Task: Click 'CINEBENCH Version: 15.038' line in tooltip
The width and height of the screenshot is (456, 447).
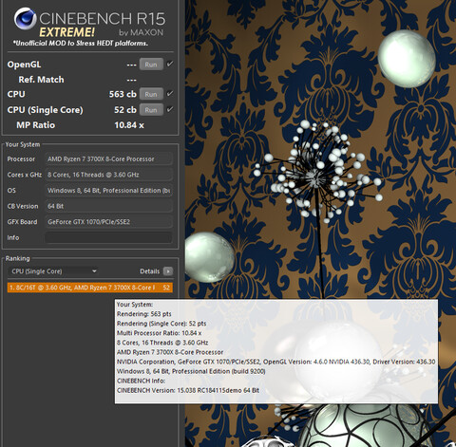Action: (188, 390)
